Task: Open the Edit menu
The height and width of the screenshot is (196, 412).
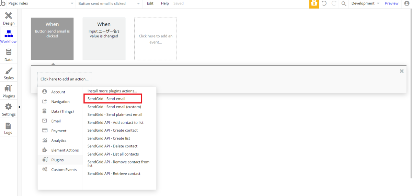Action: (150, 3)
